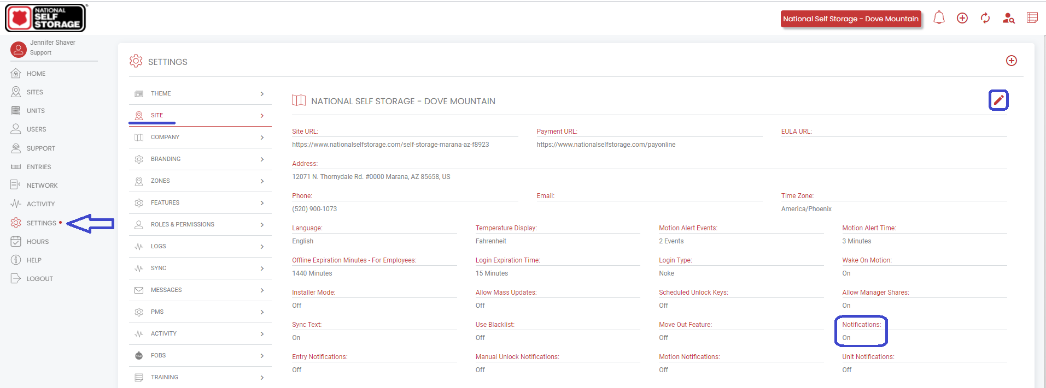Select the Features settings item
Screen dimensions: 1046x388
coord(200,202)
